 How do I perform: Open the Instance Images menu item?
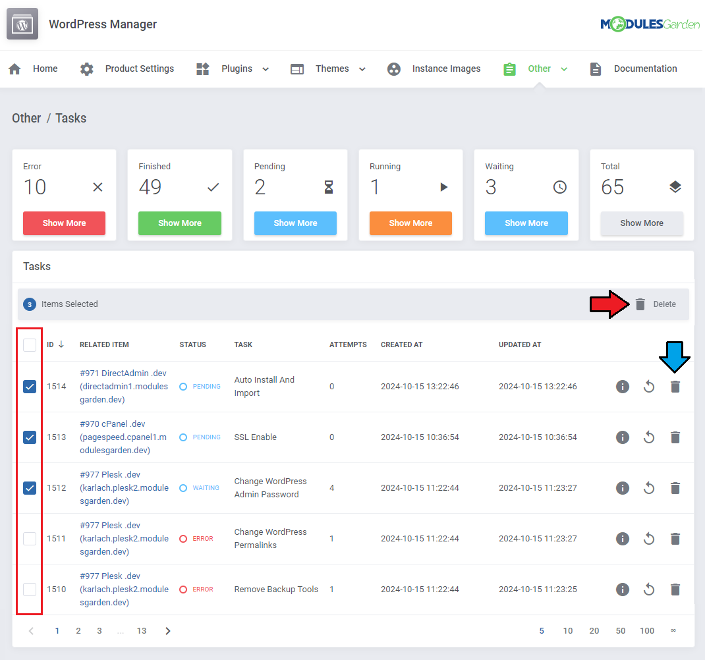[446, 69]
